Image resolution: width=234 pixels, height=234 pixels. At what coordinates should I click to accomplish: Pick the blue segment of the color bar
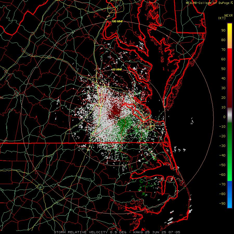[230, 194]
